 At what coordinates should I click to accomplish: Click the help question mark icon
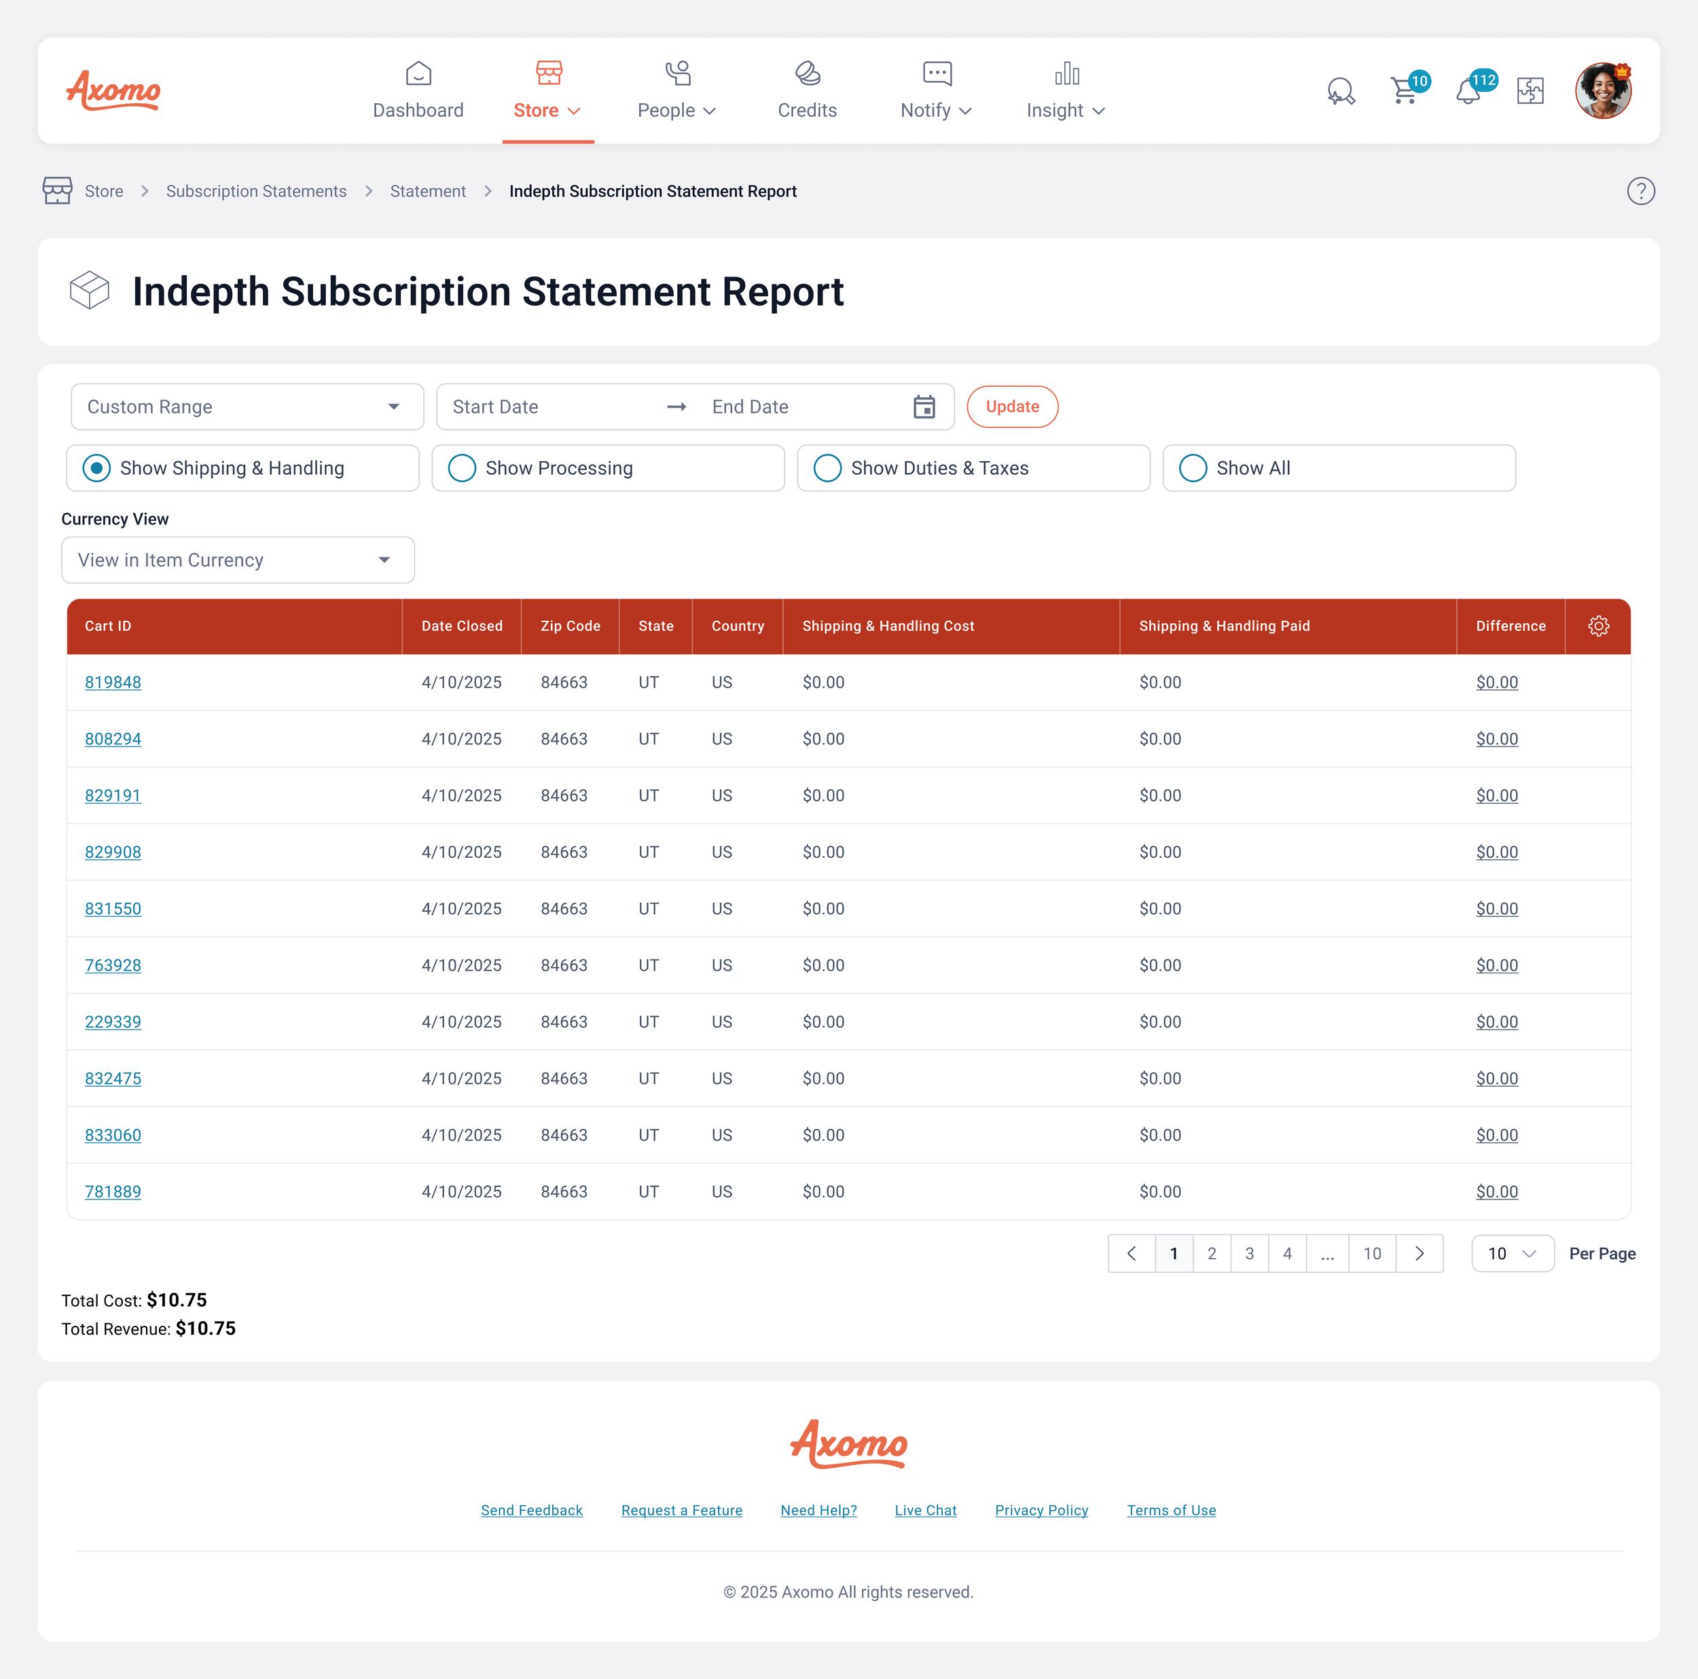[x=1641, y=191]
